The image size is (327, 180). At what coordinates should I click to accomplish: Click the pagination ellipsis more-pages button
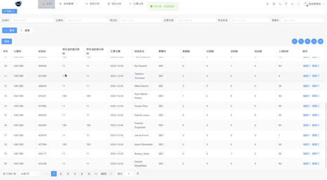coord(96,174)
